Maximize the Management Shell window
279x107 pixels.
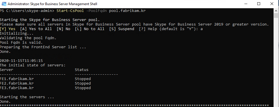(259, 4)
